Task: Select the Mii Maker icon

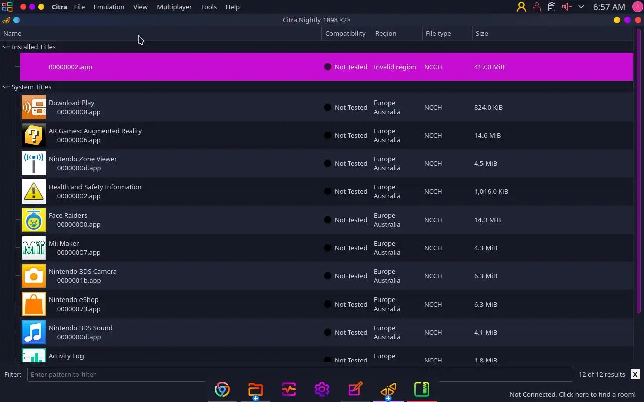Action: tap(34, 248)
